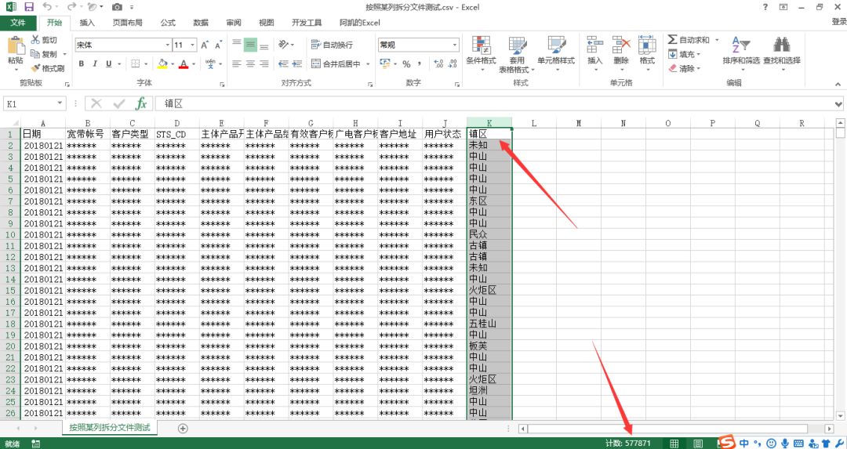The image size is (847, 449).
Task: Open the Clear (清除) dropdown
Action: click(685, 68)
